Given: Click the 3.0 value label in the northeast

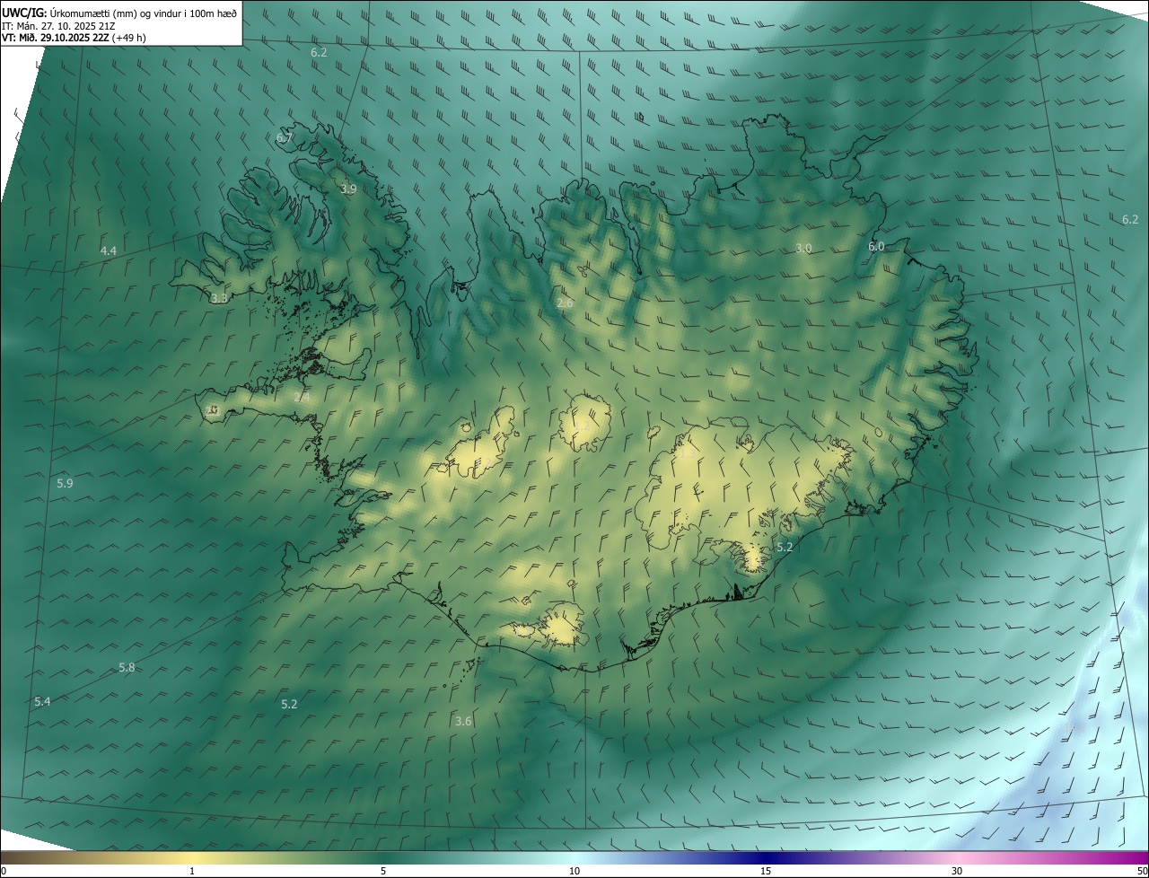Looking at the screenshot, I should pyautogui.click(x=803, y=248).
